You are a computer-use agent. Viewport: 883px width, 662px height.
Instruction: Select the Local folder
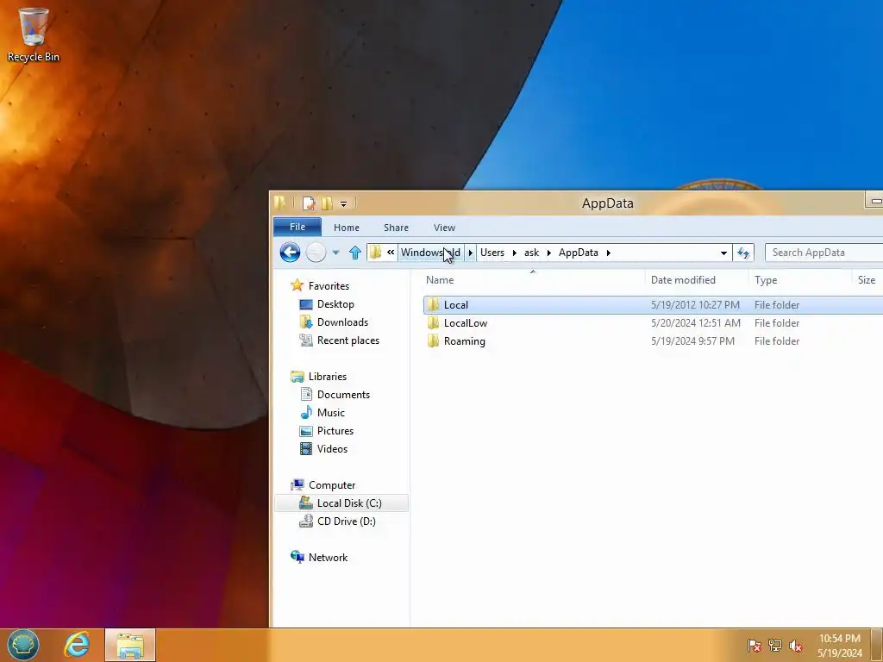(x=654, y=304)
